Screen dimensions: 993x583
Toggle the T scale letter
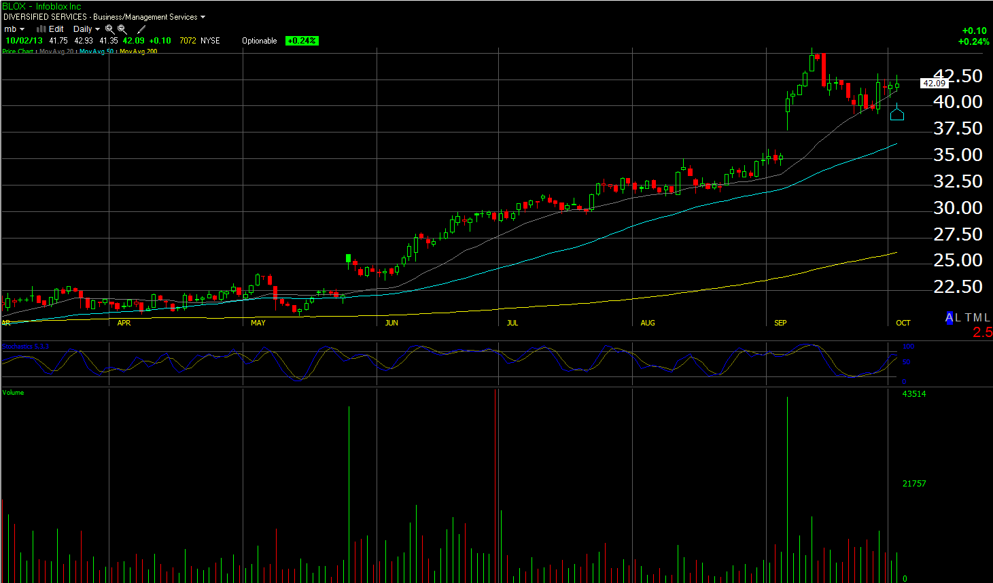[969, 317]
